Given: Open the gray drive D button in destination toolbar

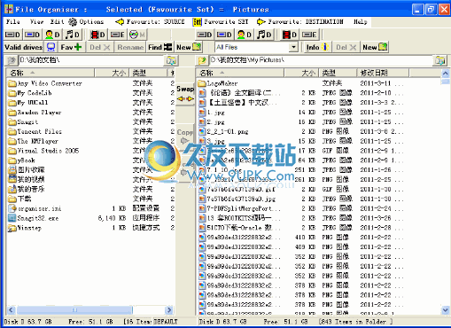Looking at the screenshot, I should (204, 35).
